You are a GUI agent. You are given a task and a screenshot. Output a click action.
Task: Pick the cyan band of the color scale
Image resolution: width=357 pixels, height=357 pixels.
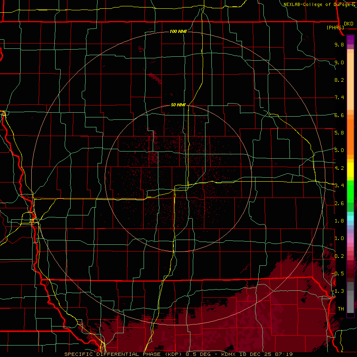tap(350, 218)
